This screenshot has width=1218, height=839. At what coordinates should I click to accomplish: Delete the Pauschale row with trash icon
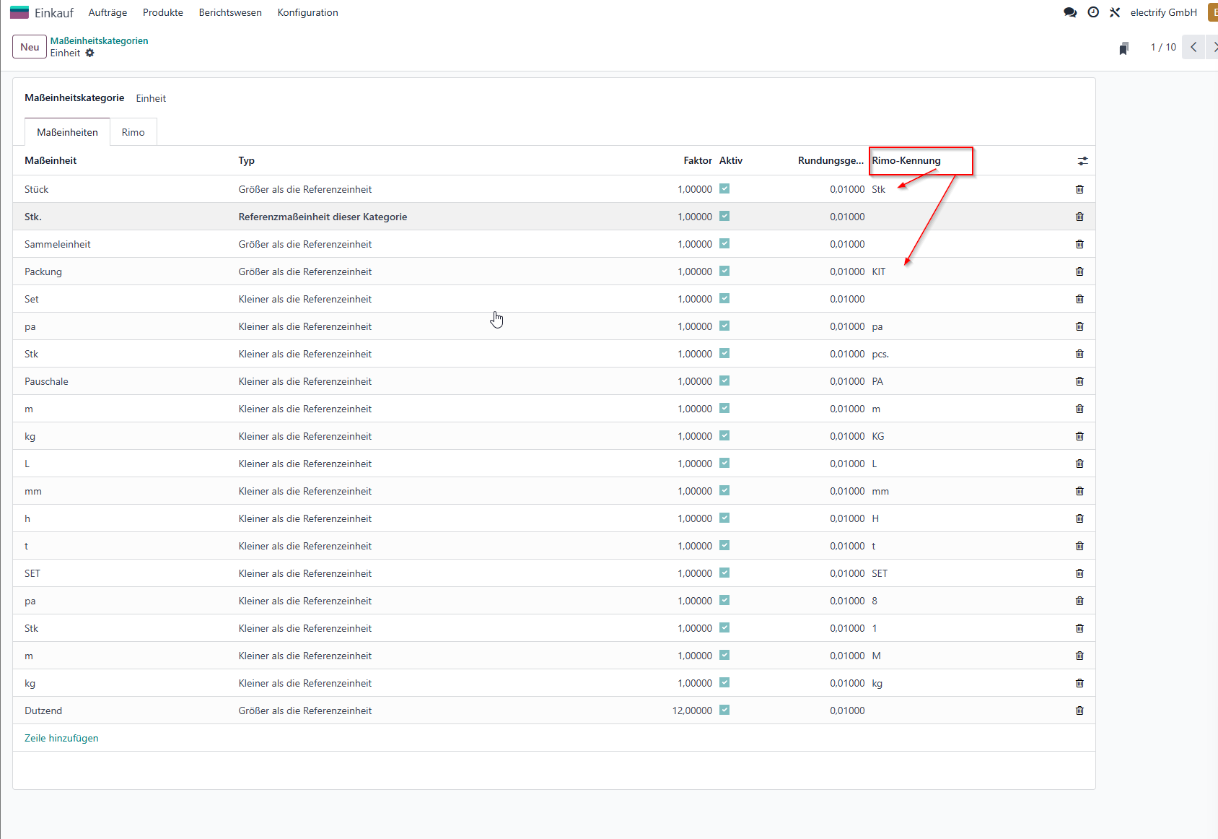(1079, 381)
